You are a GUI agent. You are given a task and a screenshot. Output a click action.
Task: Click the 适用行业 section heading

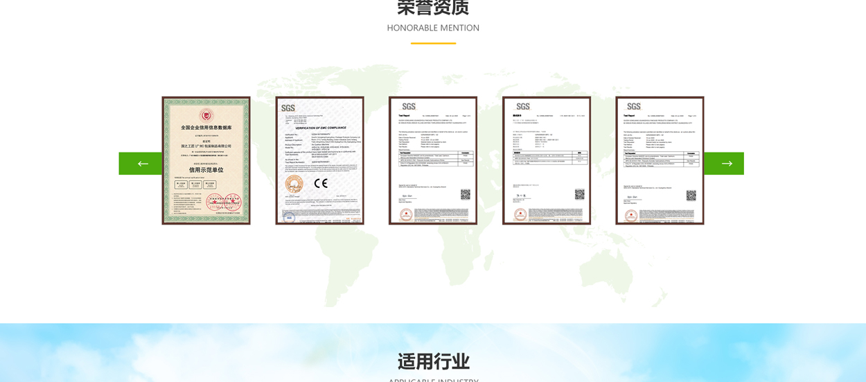point(433,361)
